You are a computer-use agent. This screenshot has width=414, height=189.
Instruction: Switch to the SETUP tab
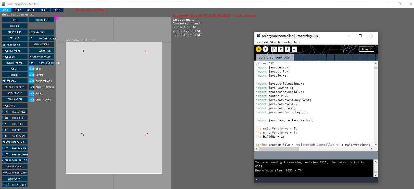click(x=18, y=10)
